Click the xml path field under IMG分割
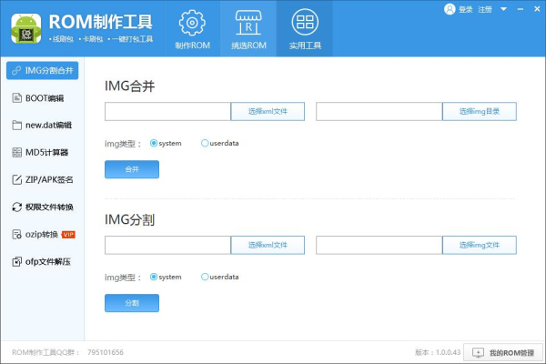Image resolution: width=546 pixels, height=364 pixels. point(167,245)
